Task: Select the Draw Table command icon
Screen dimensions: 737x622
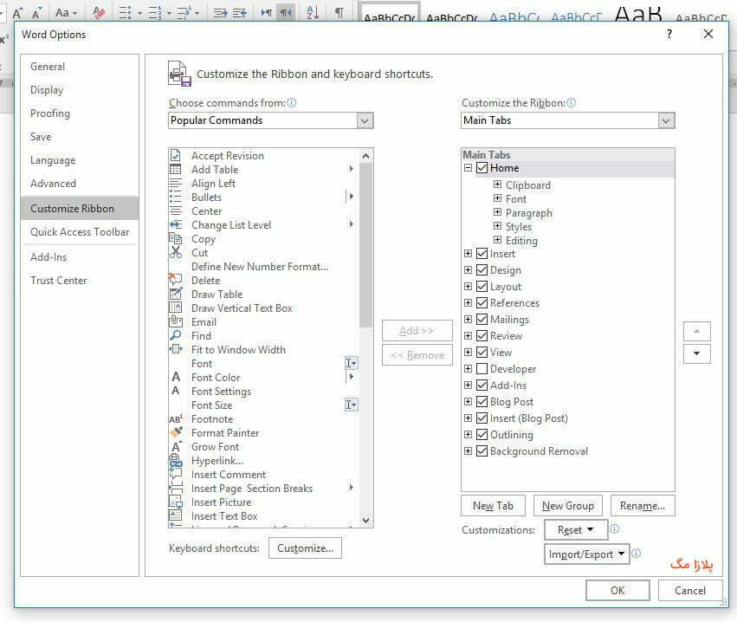Action: pos(175,295)
